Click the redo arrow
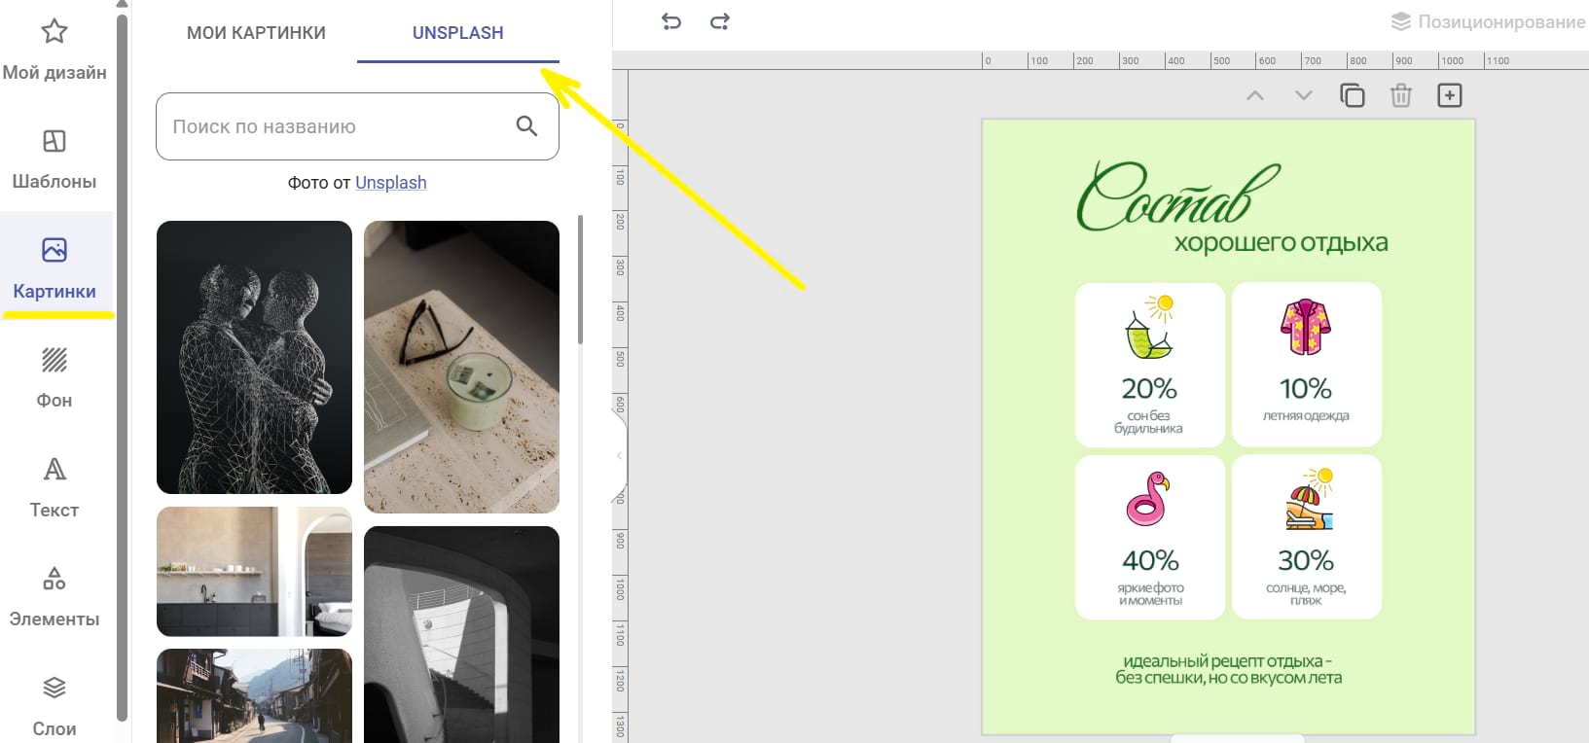 point(720,21)
